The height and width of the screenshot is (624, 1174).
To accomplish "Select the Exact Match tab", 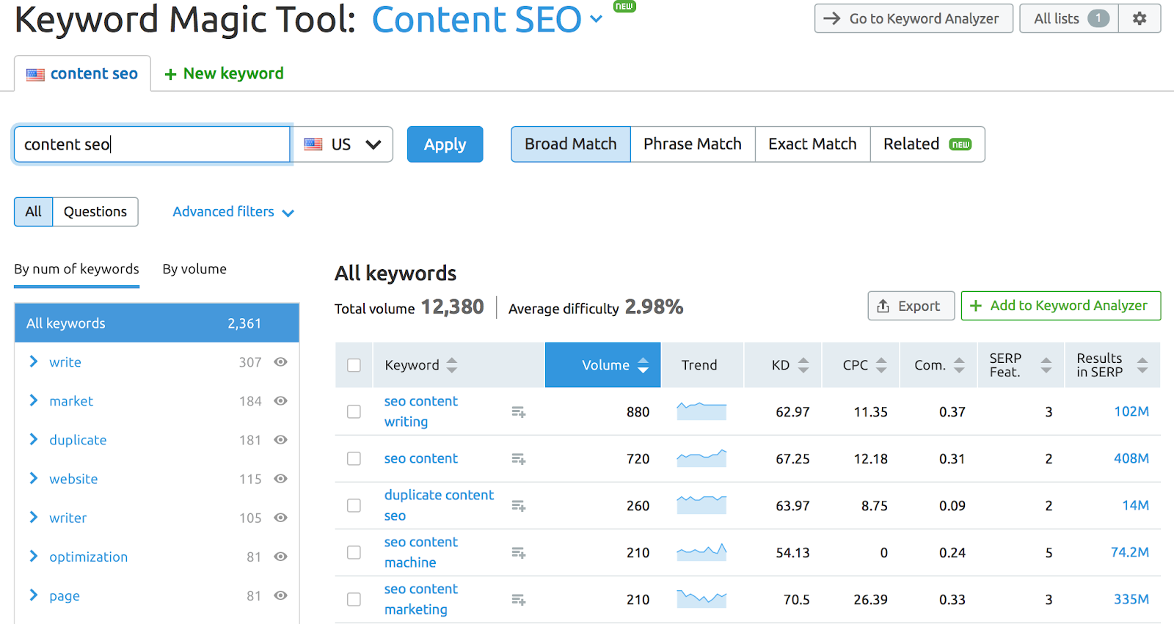I will pyautogui.click(x=812, y=144).
